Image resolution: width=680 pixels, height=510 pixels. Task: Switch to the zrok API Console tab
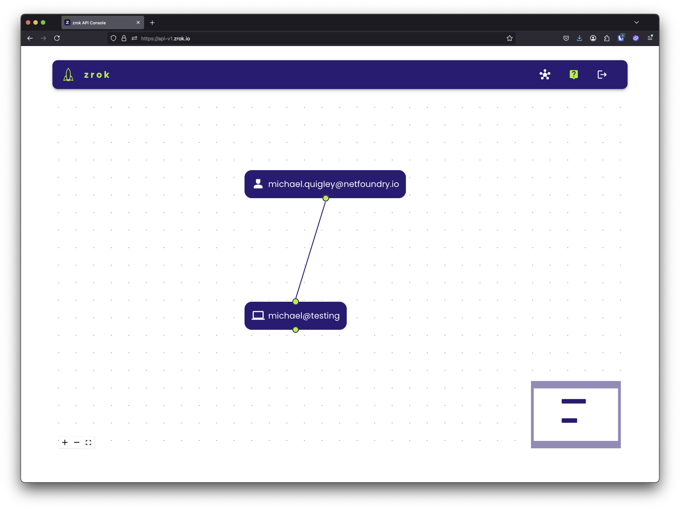tap(97, 22)
